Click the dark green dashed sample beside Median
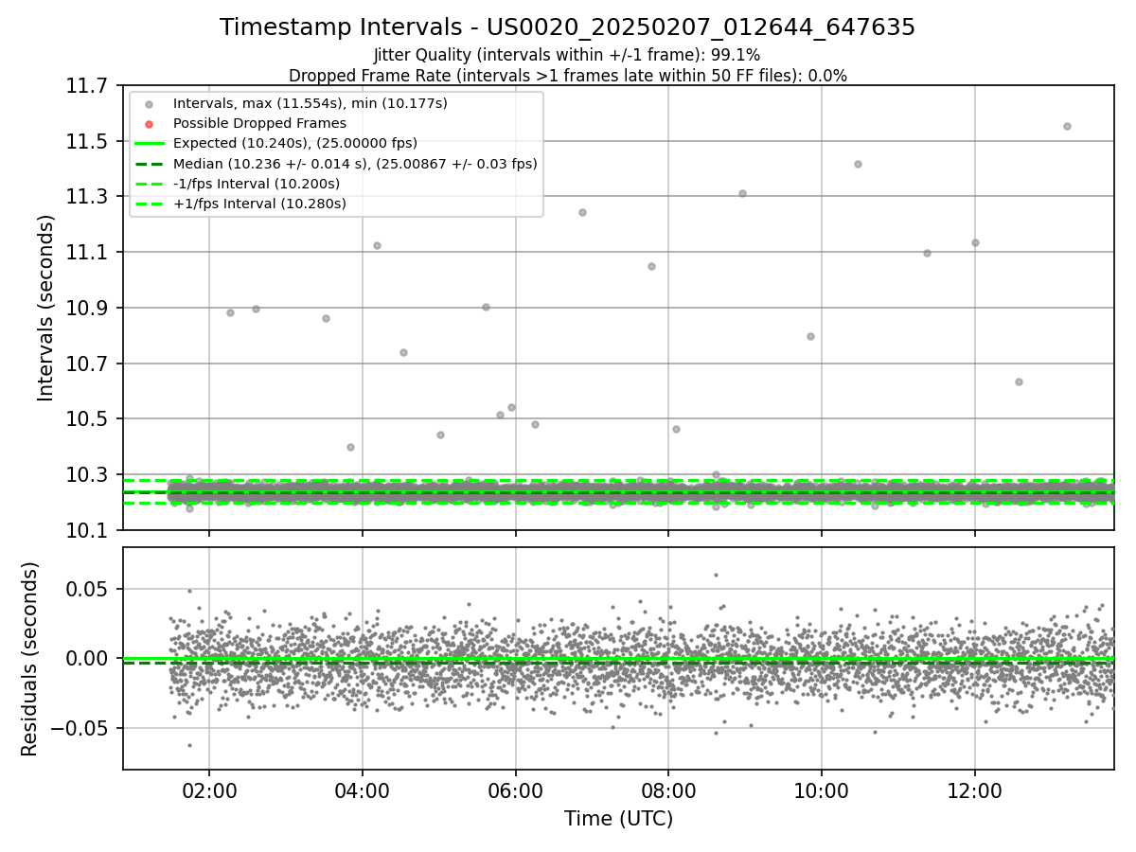Viewport: 1136px width, 852px height. tap(149, 164)
